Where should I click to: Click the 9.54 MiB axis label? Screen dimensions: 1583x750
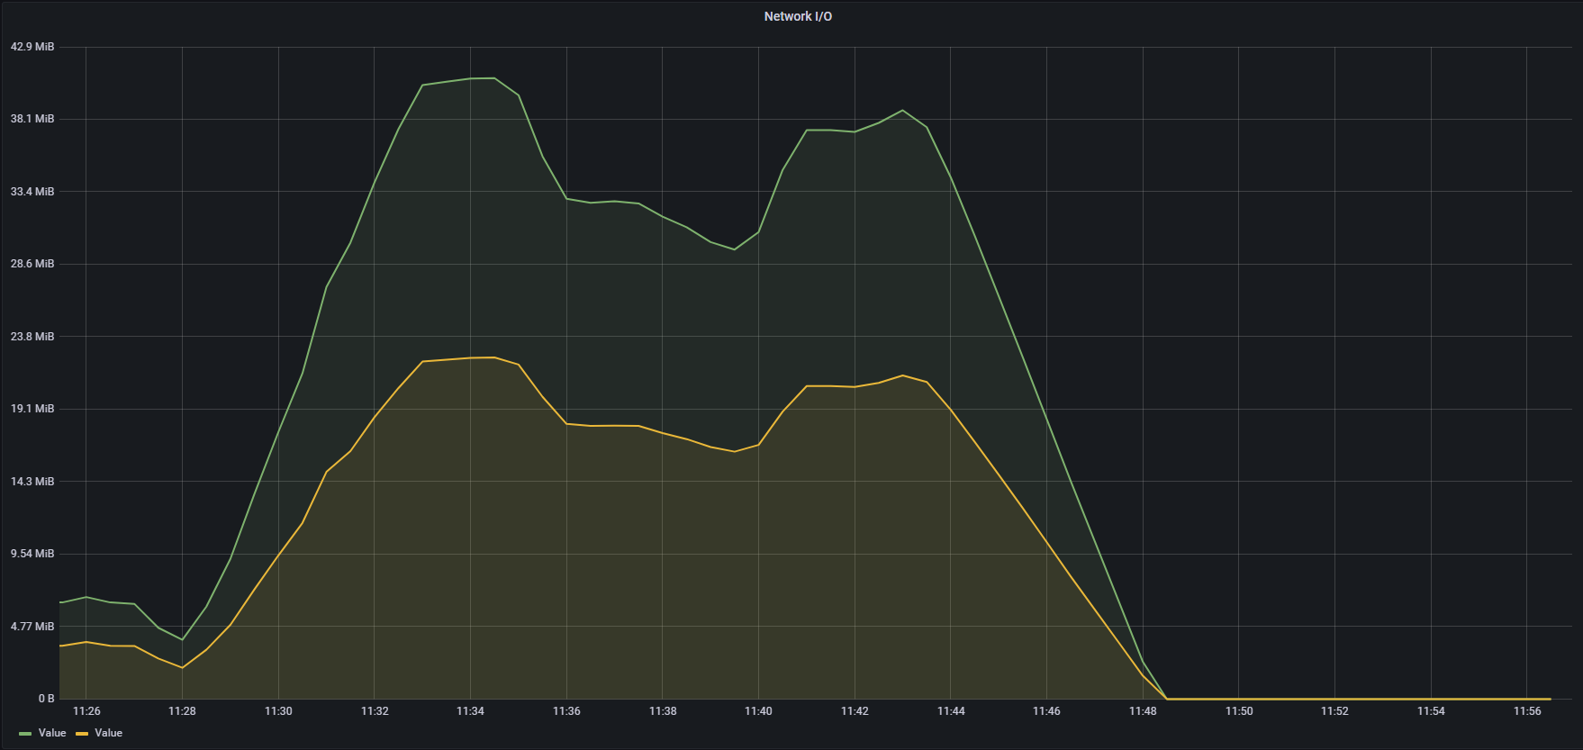click(32, 554)
